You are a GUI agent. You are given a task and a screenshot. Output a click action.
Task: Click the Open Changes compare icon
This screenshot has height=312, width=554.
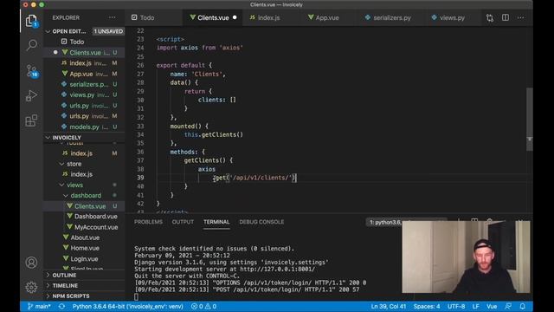click(x=490, y=17)
